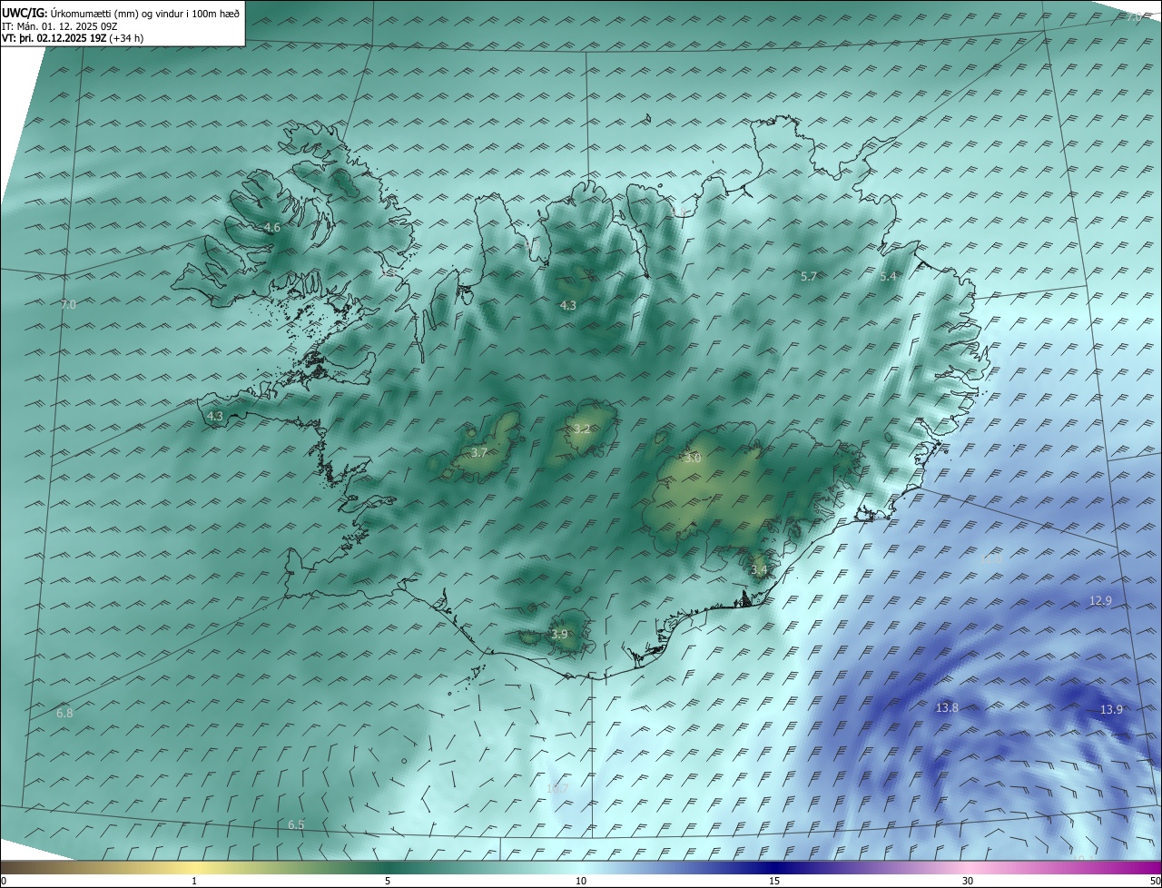1162x888 pixels.
Task: Click the 13.9 value label over the ocean
Action: 1111,709
